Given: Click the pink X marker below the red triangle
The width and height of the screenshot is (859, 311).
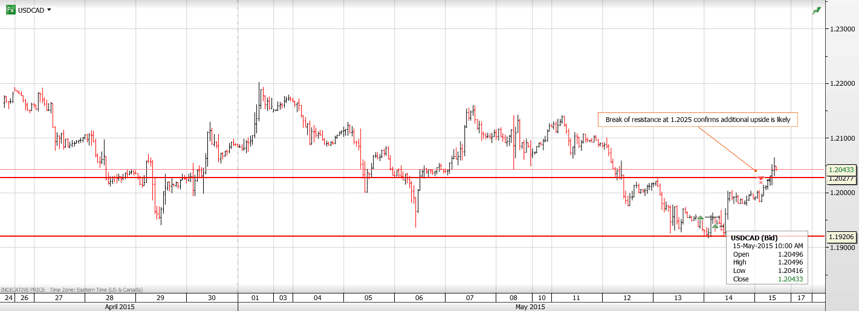Looking at the screenshot, I should [x=760, y=182].
